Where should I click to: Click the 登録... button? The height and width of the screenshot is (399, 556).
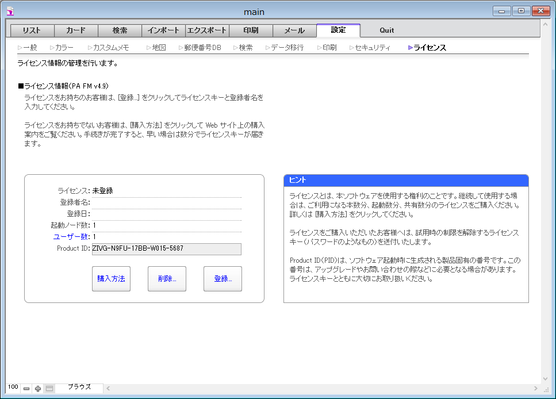[223, 279]
